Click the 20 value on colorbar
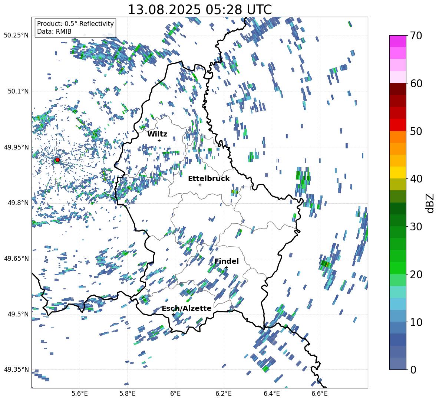The height and width of the screenshot is (401, 439). tap(416, 274)
